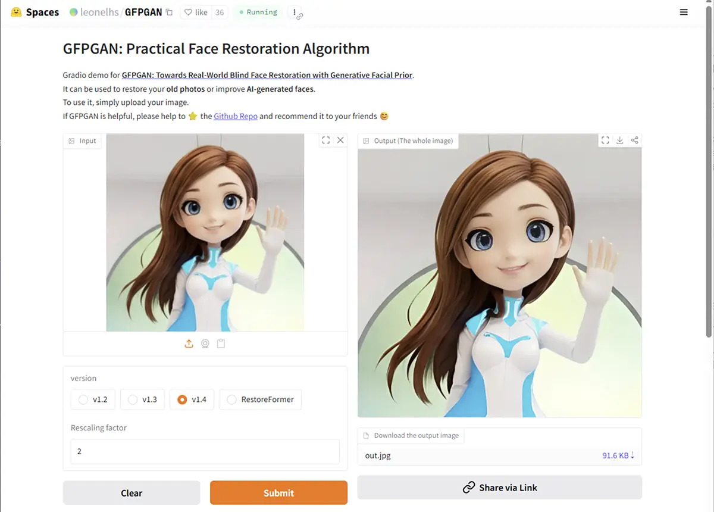This screenshot has height=512, width=714.
Task: Open the three-dot options menu near Running
Action: click(295, 11)
